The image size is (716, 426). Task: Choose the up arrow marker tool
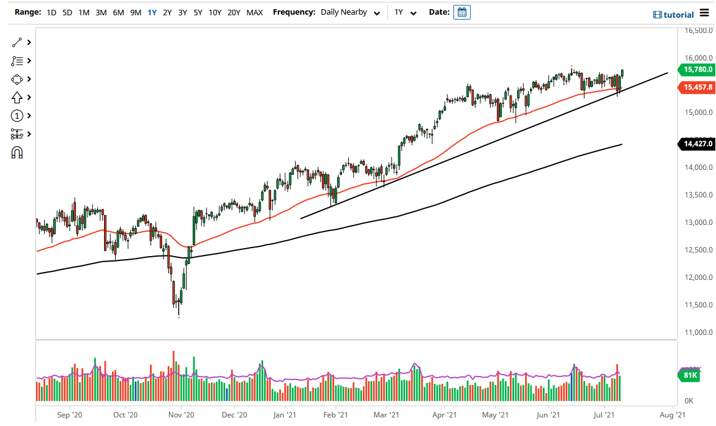(17, 98)
